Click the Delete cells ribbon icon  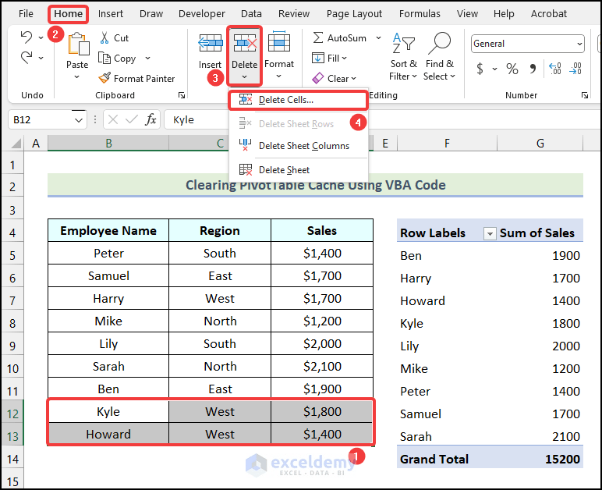(245, 43)
